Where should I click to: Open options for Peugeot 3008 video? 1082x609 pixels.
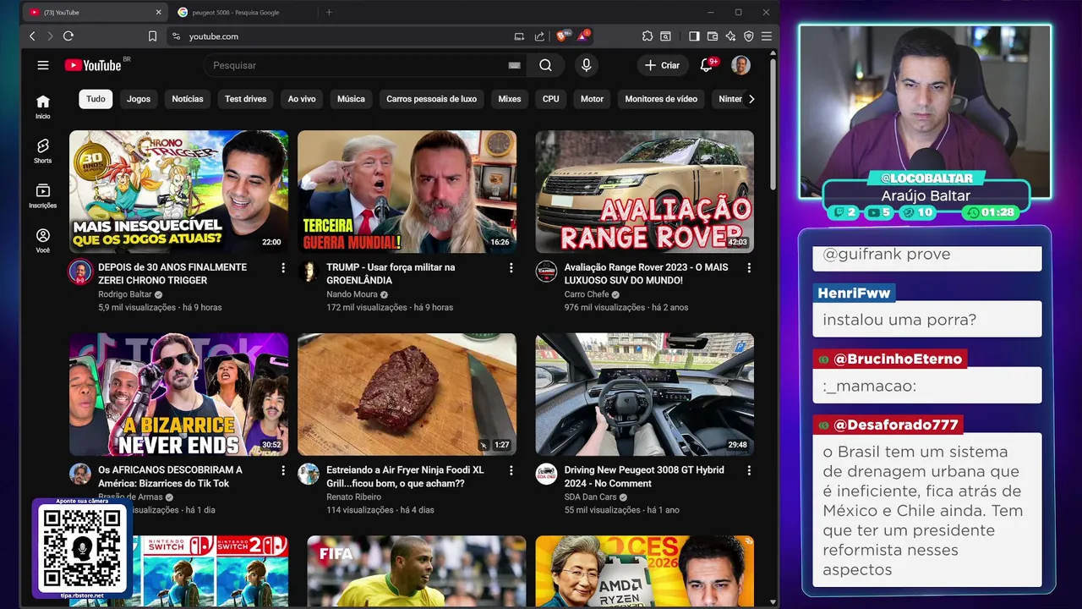[748, 470]
